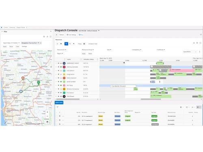Viewport: 203px width, 152px height.
Task: Open the Skill filter dropdown
Action: [x=109, y=50]
